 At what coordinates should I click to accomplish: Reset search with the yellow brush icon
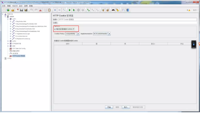click(x=118, y=10)
